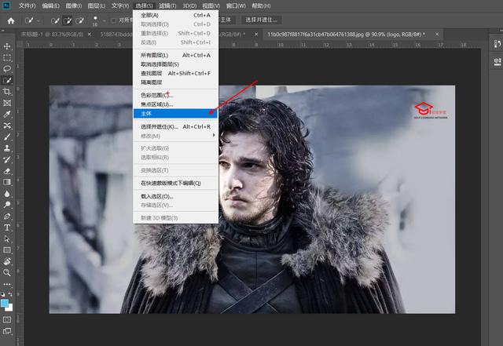Viewport: 503px width, 346px height.
Task: Close the 未标题-1 document tab
Action: (x=90, y=34)
